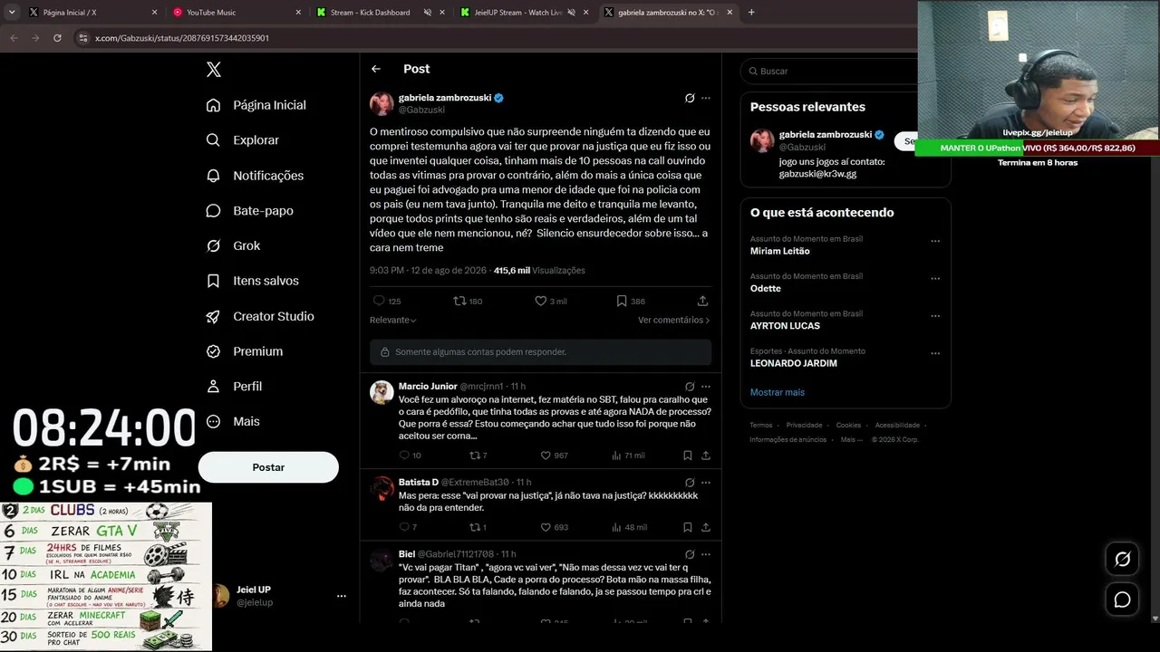Viewport: 1160px width, 652px height.
Task: Repost Batista D's reply
Action: tap(474, 527)
